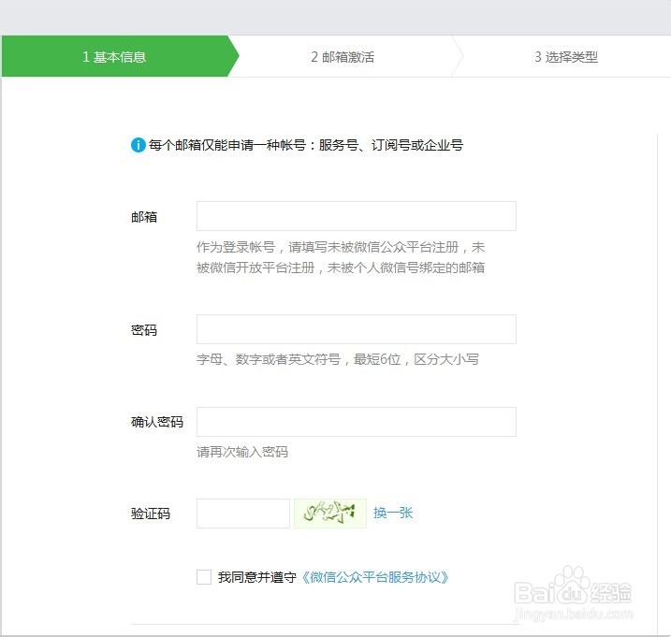Click the blue info icon beside the notice
Image resolution: width=671 pixels, height=637 pixels.
point(139,145)
